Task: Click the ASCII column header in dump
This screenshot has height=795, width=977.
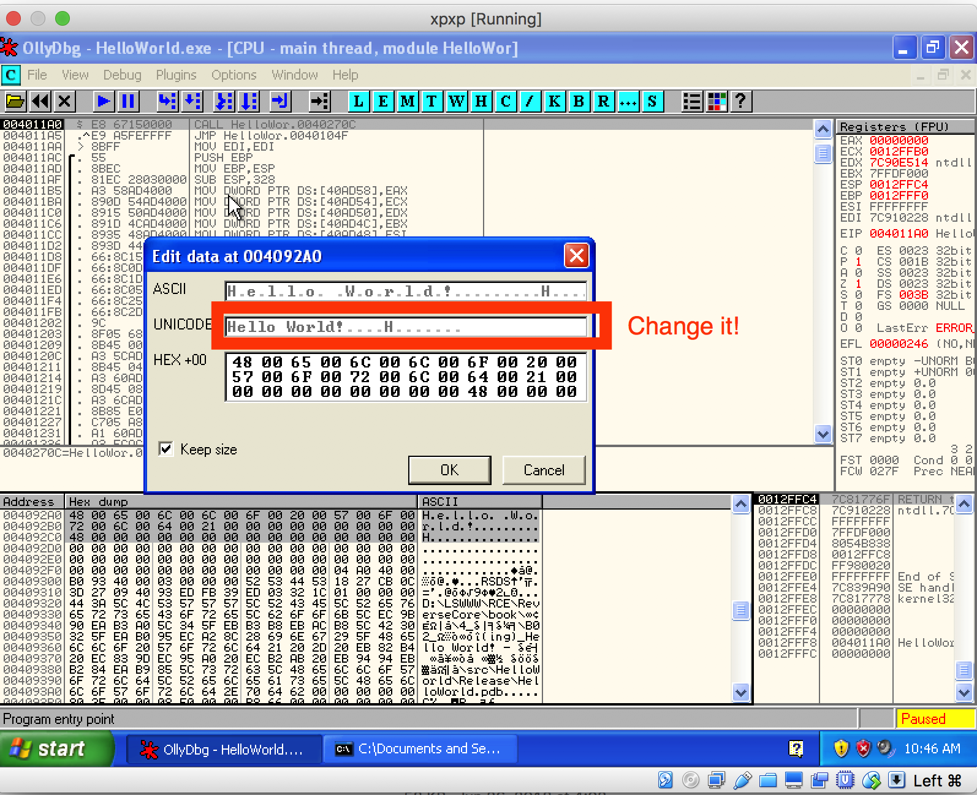Action: (480, 502)
